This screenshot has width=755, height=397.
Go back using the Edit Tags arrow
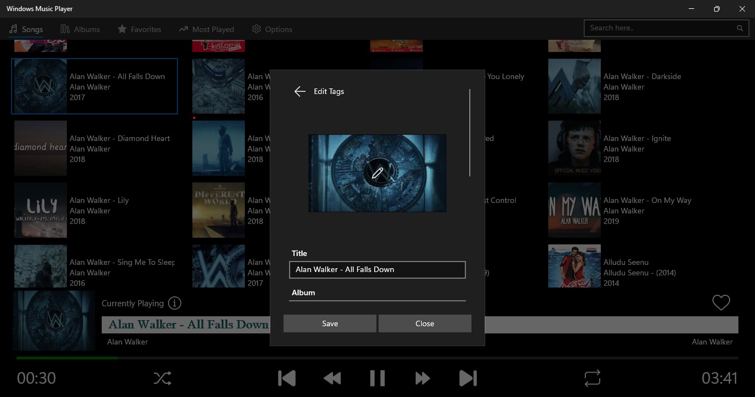click(x=300, y=92)
